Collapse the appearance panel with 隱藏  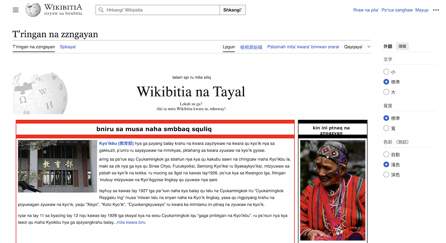click(402, 46)
